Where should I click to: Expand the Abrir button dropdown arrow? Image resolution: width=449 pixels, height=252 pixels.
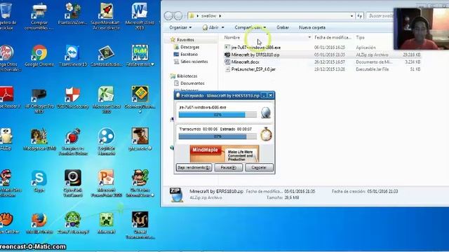click(223, 27)
